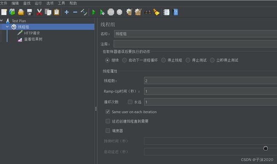This screenshot has width=277, height=164.
Task: Collapse the 线程组 tree node arrow
Action: click(7, 27)
